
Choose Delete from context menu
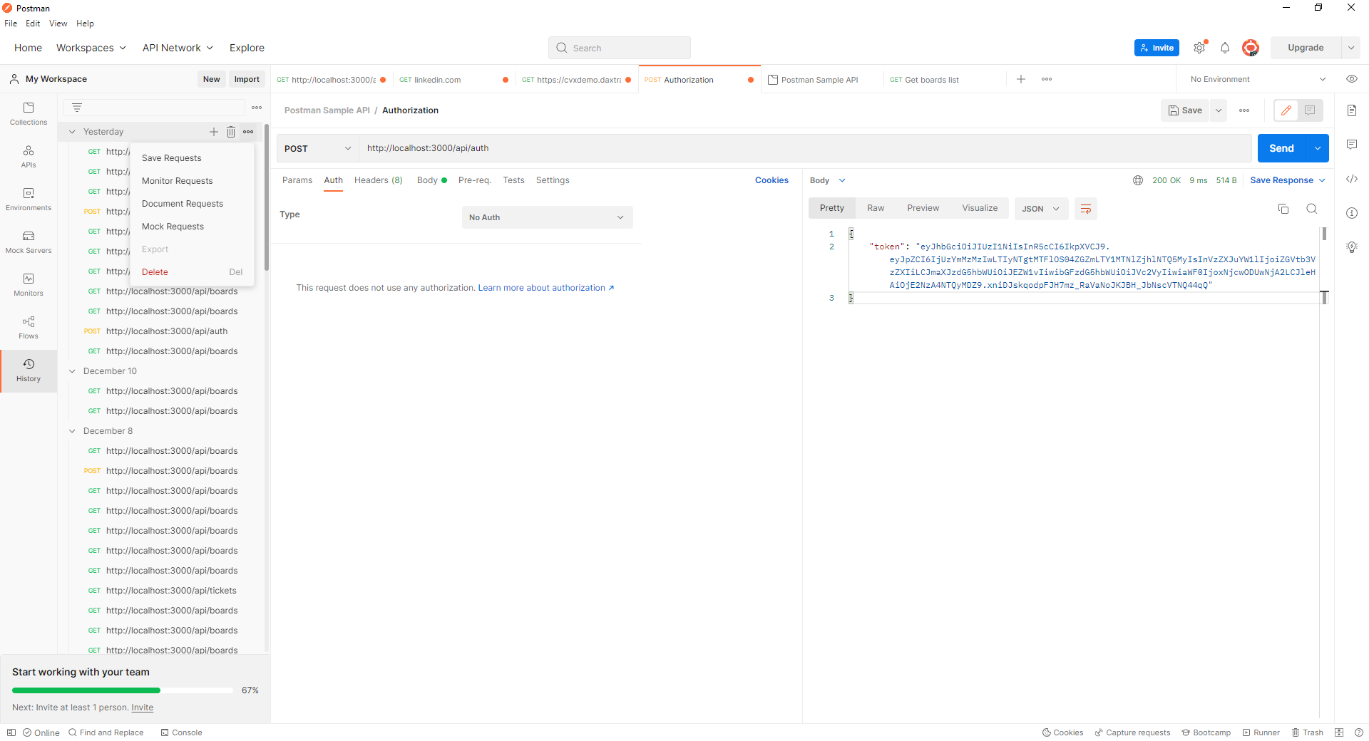(192, 272)
